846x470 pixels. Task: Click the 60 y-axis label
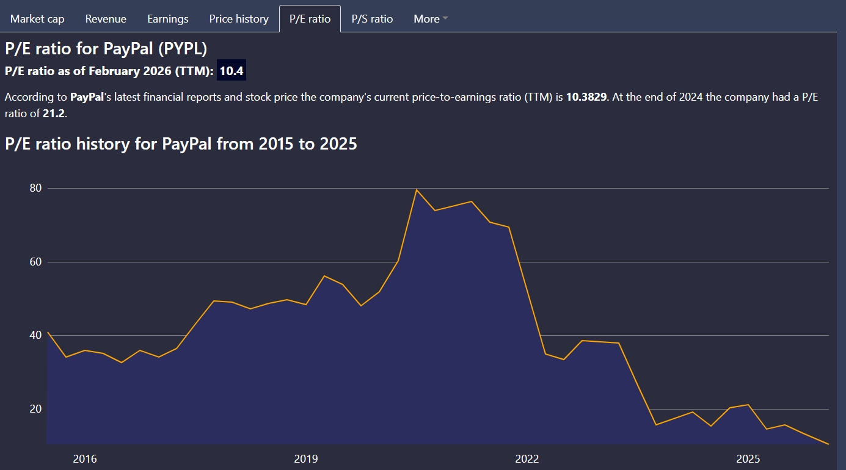pos(35,262)
